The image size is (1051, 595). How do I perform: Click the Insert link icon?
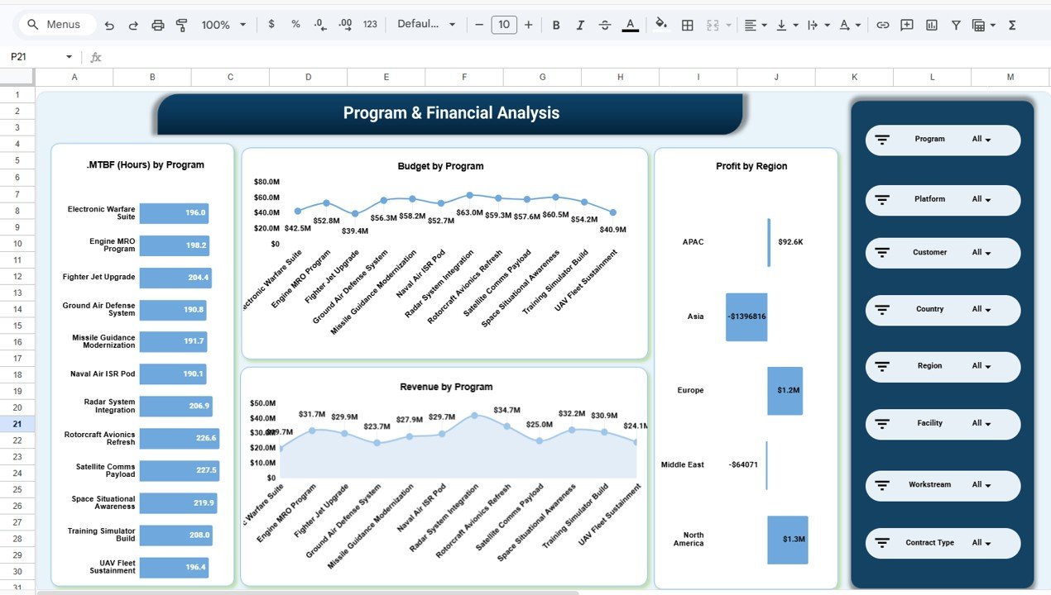882,24
